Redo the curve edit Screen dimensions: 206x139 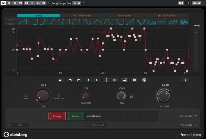point(79,80)
